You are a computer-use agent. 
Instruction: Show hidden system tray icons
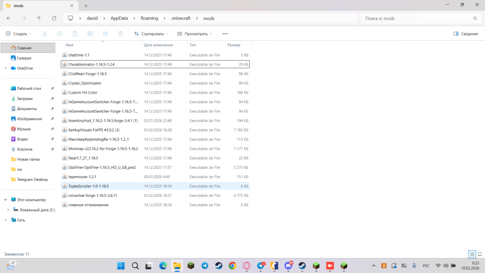pos(373,266)
